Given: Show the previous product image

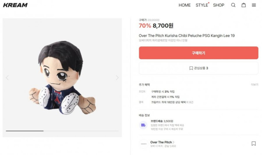Looking at the screenshot, I should click(7, 78).
